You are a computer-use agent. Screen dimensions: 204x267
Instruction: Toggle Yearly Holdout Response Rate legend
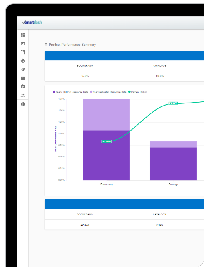pos(70,92)
